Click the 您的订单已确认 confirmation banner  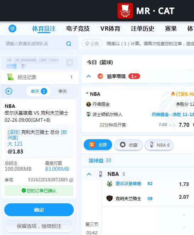pyautogui.click(x=39, y=190)
